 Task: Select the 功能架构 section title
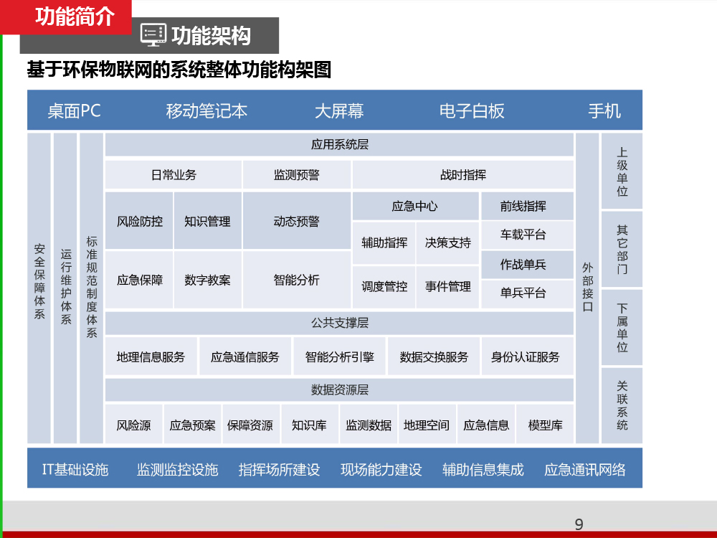click(x=210, y=35)
